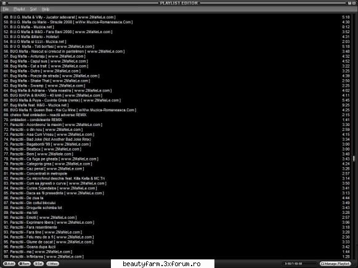Select track 54 B.U.G Mafia si Uzzi
This screenshot has height=268, width=358.
[x=176, y=42]
